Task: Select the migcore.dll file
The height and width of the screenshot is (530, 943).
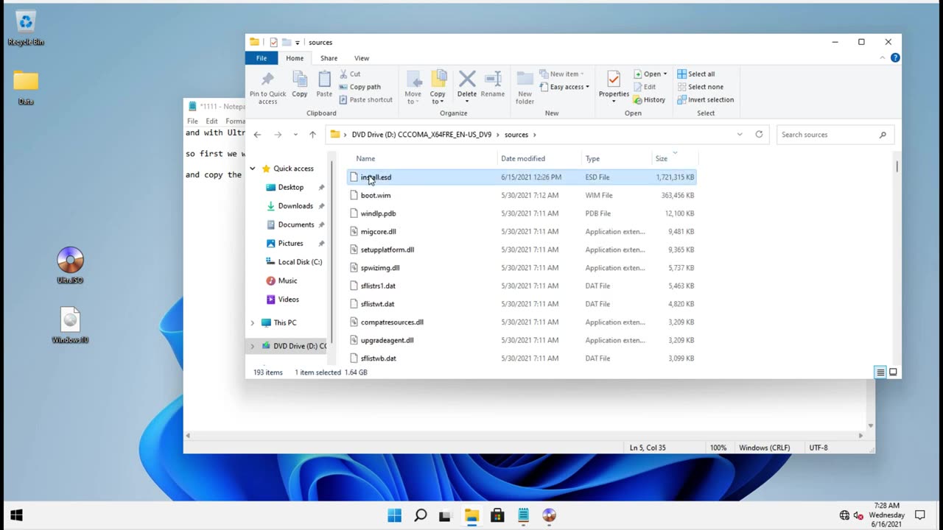Action: click(522, 231)
